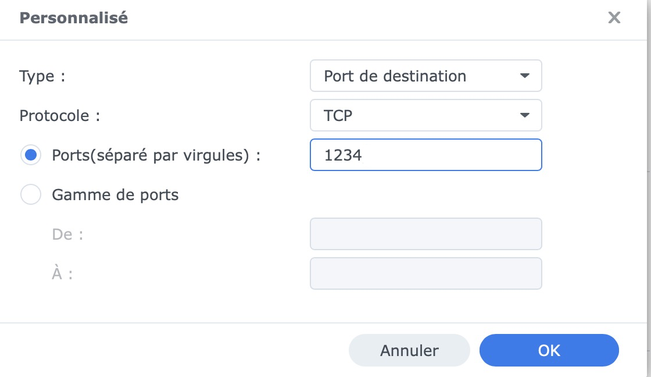Screen dimensions: 651x377
Task: Click the De : label
Action: pyautogui.click(x=65, y=234)
